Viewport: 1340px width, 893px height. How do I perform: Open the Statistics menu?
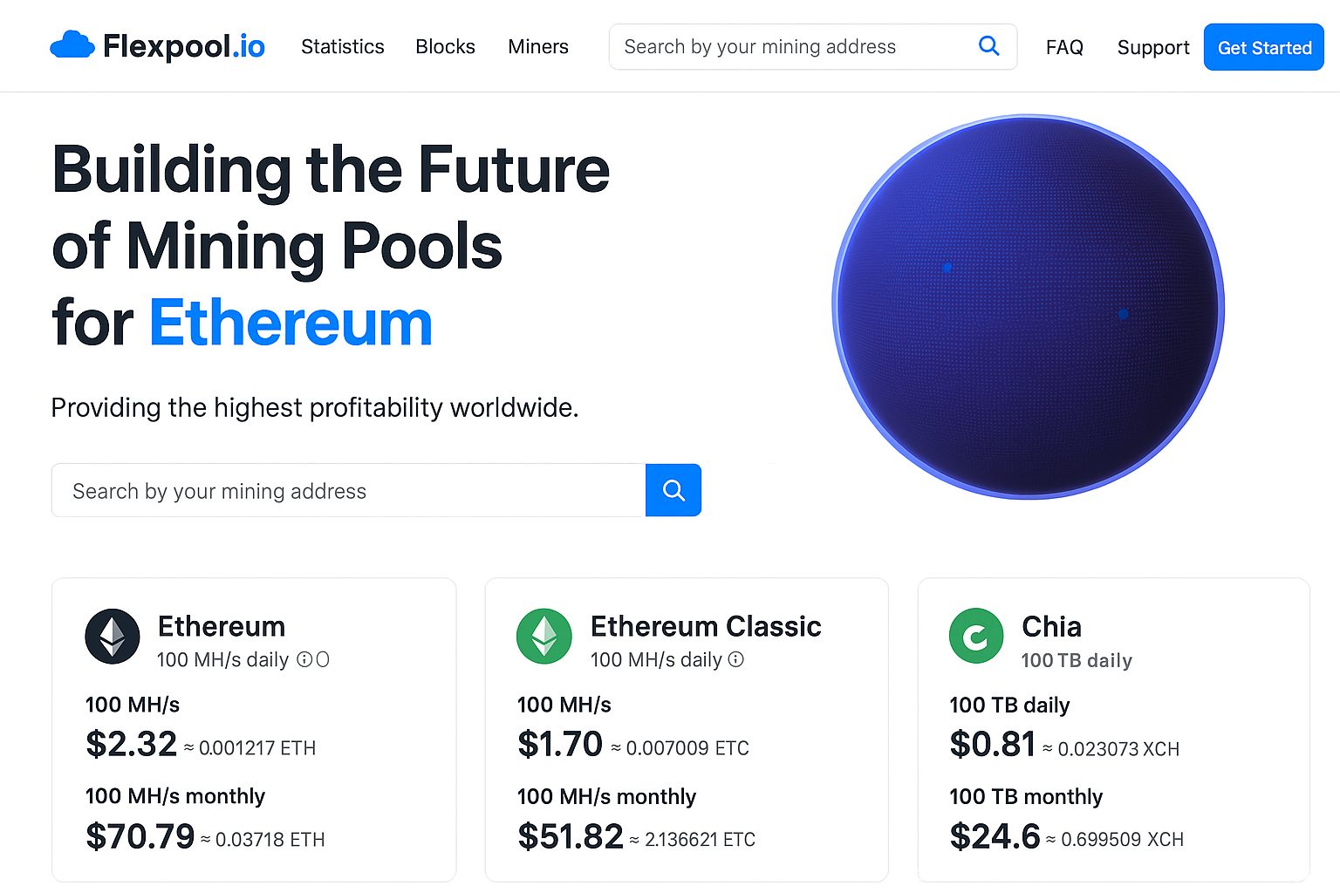click(x=342, y=47)
